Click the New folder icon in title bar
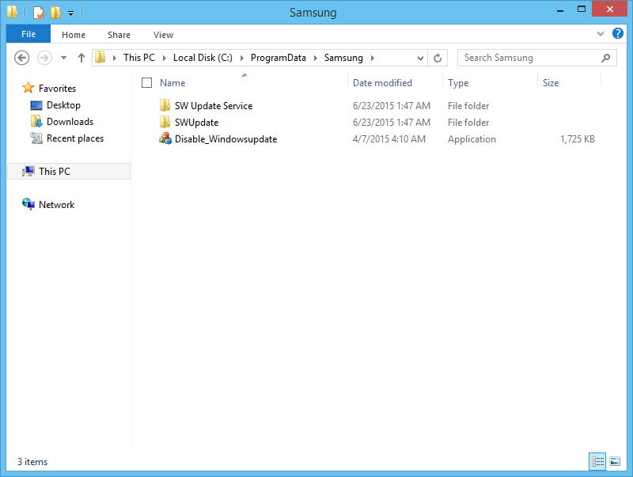 (55, 13)
